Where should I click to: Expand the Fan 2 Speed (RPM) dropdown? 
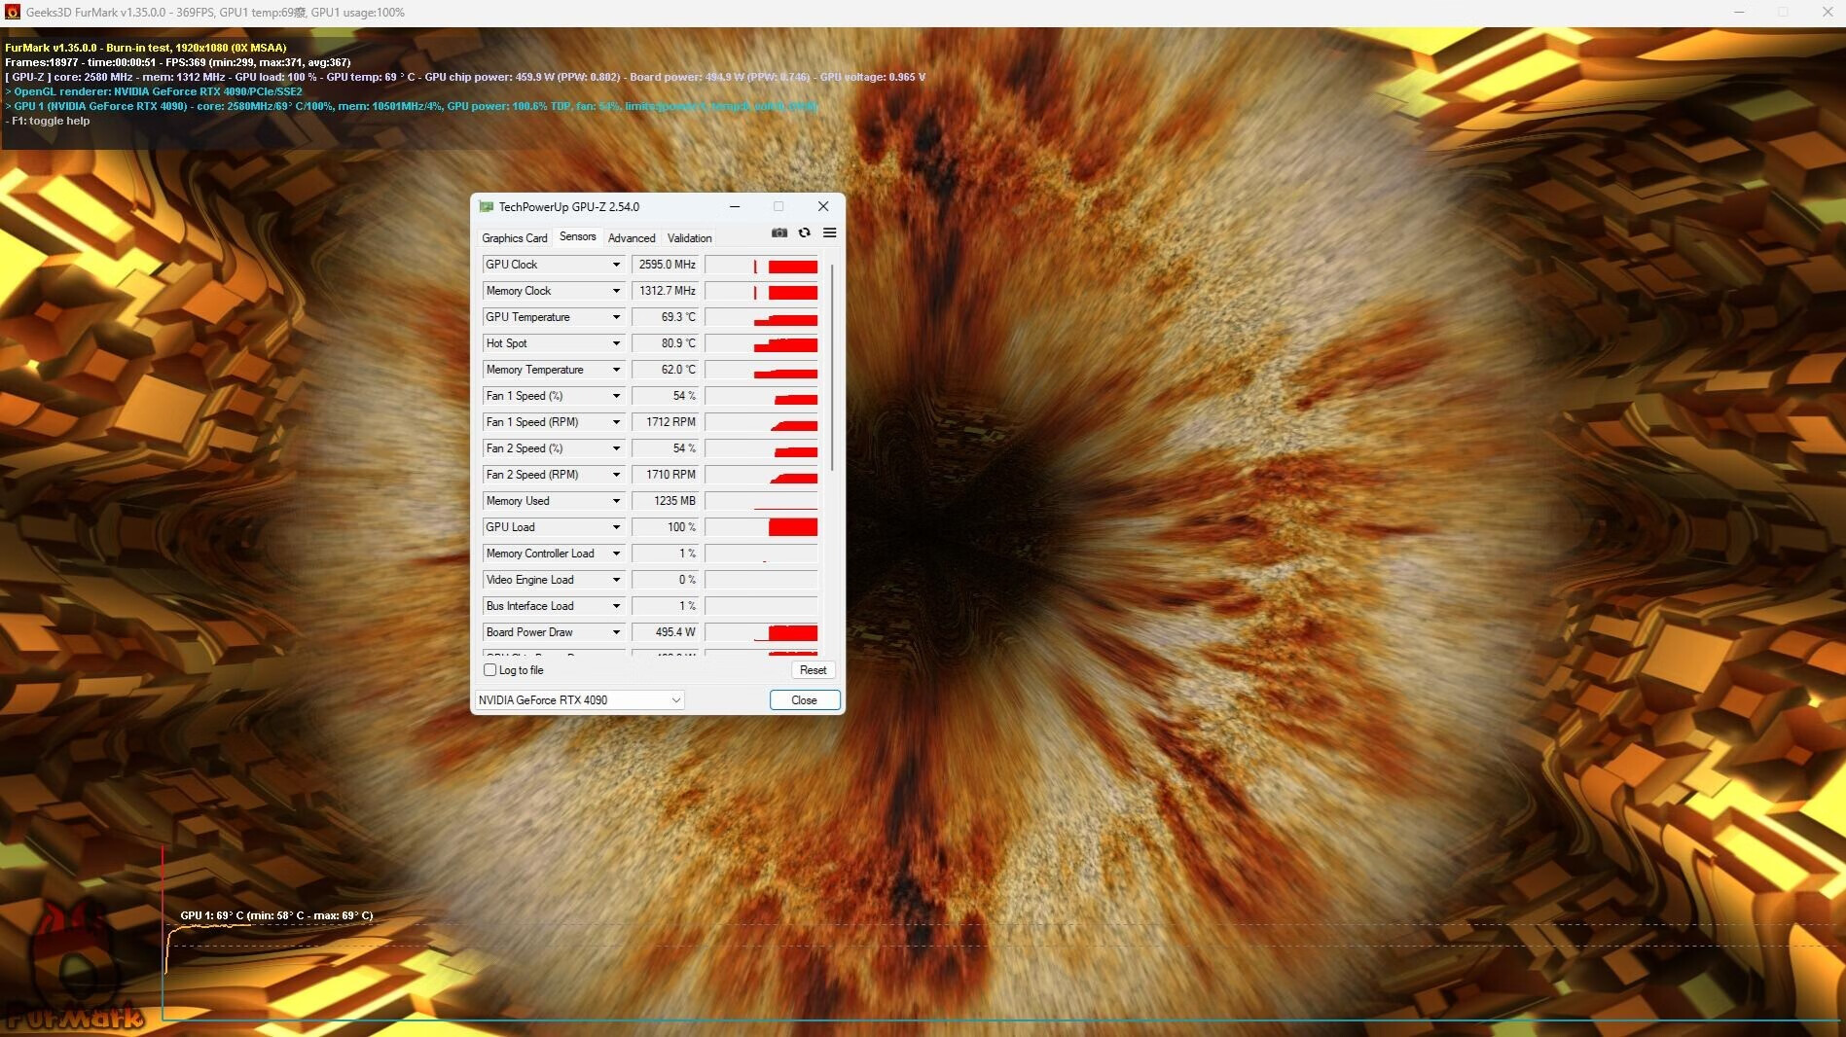pos(616,475)
